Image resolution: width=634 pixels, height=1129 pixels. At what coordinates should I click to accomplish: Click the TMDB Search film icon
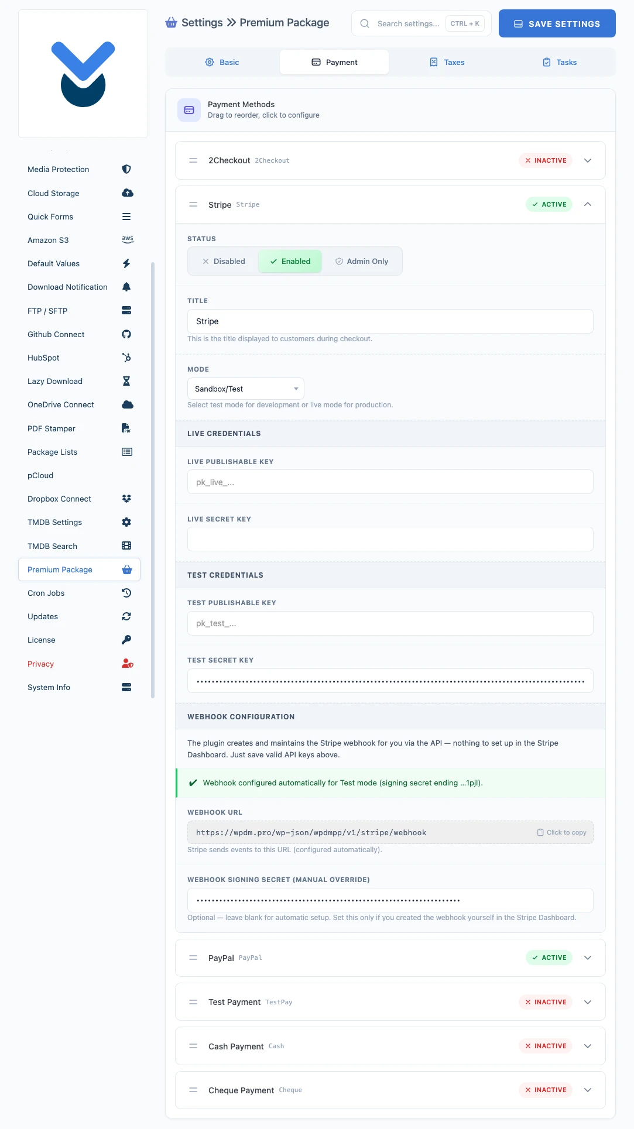tap(126, 545)
